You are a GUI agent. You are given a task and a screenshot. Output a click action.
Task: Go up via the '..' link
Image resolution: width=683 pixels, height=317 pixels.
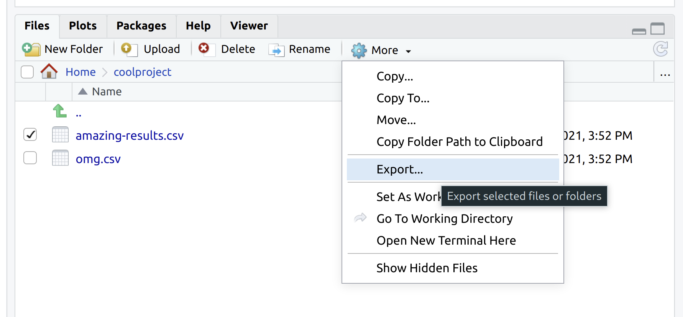tap(79, 114)
